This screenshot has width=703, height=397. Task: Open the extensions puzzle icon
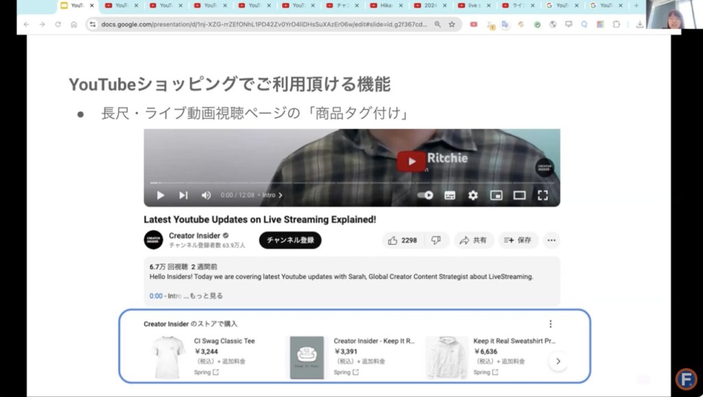click(x=616, y=24)
